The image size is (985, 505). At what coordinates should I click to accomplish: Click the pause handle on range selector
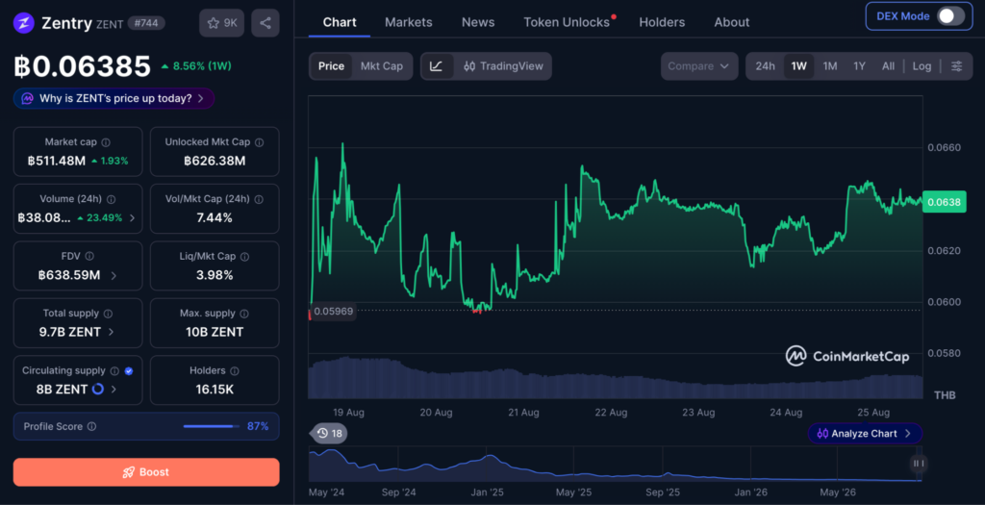pyautogui.click(x=919, y=464)
